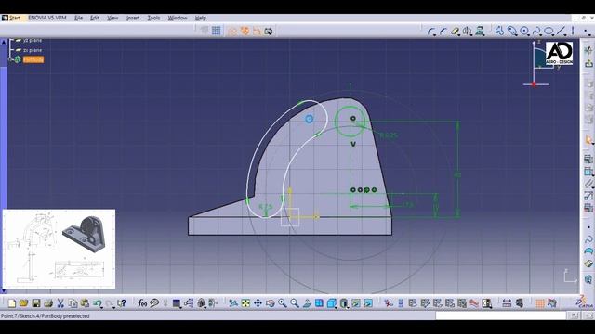Viewport: 595px width, 334px height.
Task: Open the Undo history dropdown arrow
Action: click(x=102, y=306)
